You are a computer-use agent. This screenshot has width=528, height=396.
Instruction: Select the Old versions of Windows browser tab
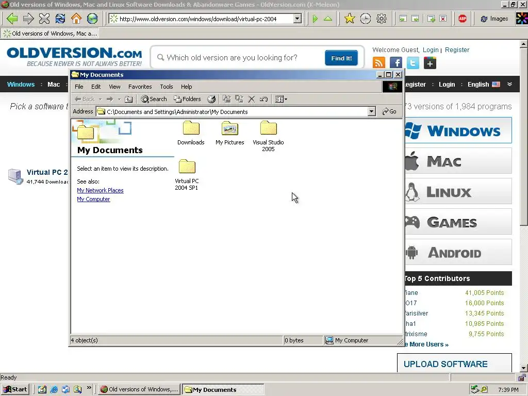51,34
